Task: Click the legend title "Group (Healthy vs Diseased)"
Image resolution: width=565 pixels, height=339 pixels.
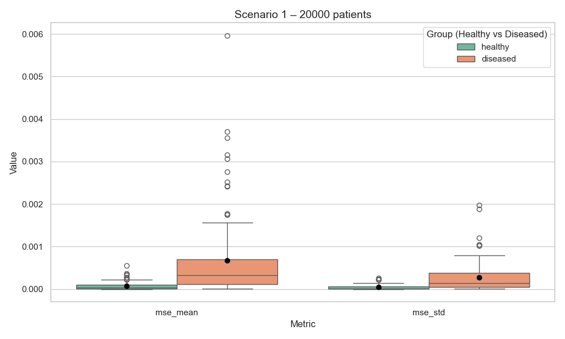Action: pos(486,34)
